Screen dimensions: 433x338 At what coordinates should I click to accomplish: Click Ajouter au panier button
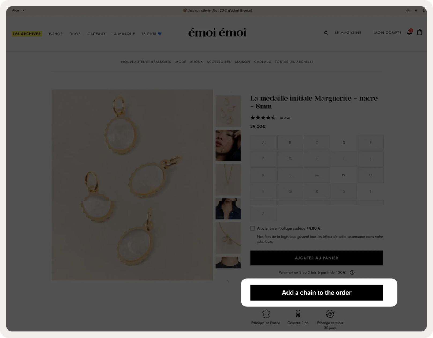tap(316, 258)
